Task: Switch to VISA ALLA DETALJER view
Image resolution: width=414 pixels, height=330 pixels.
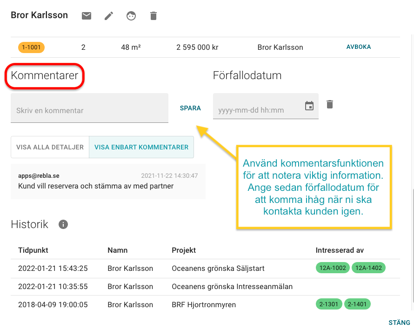Action: [50, 147]
